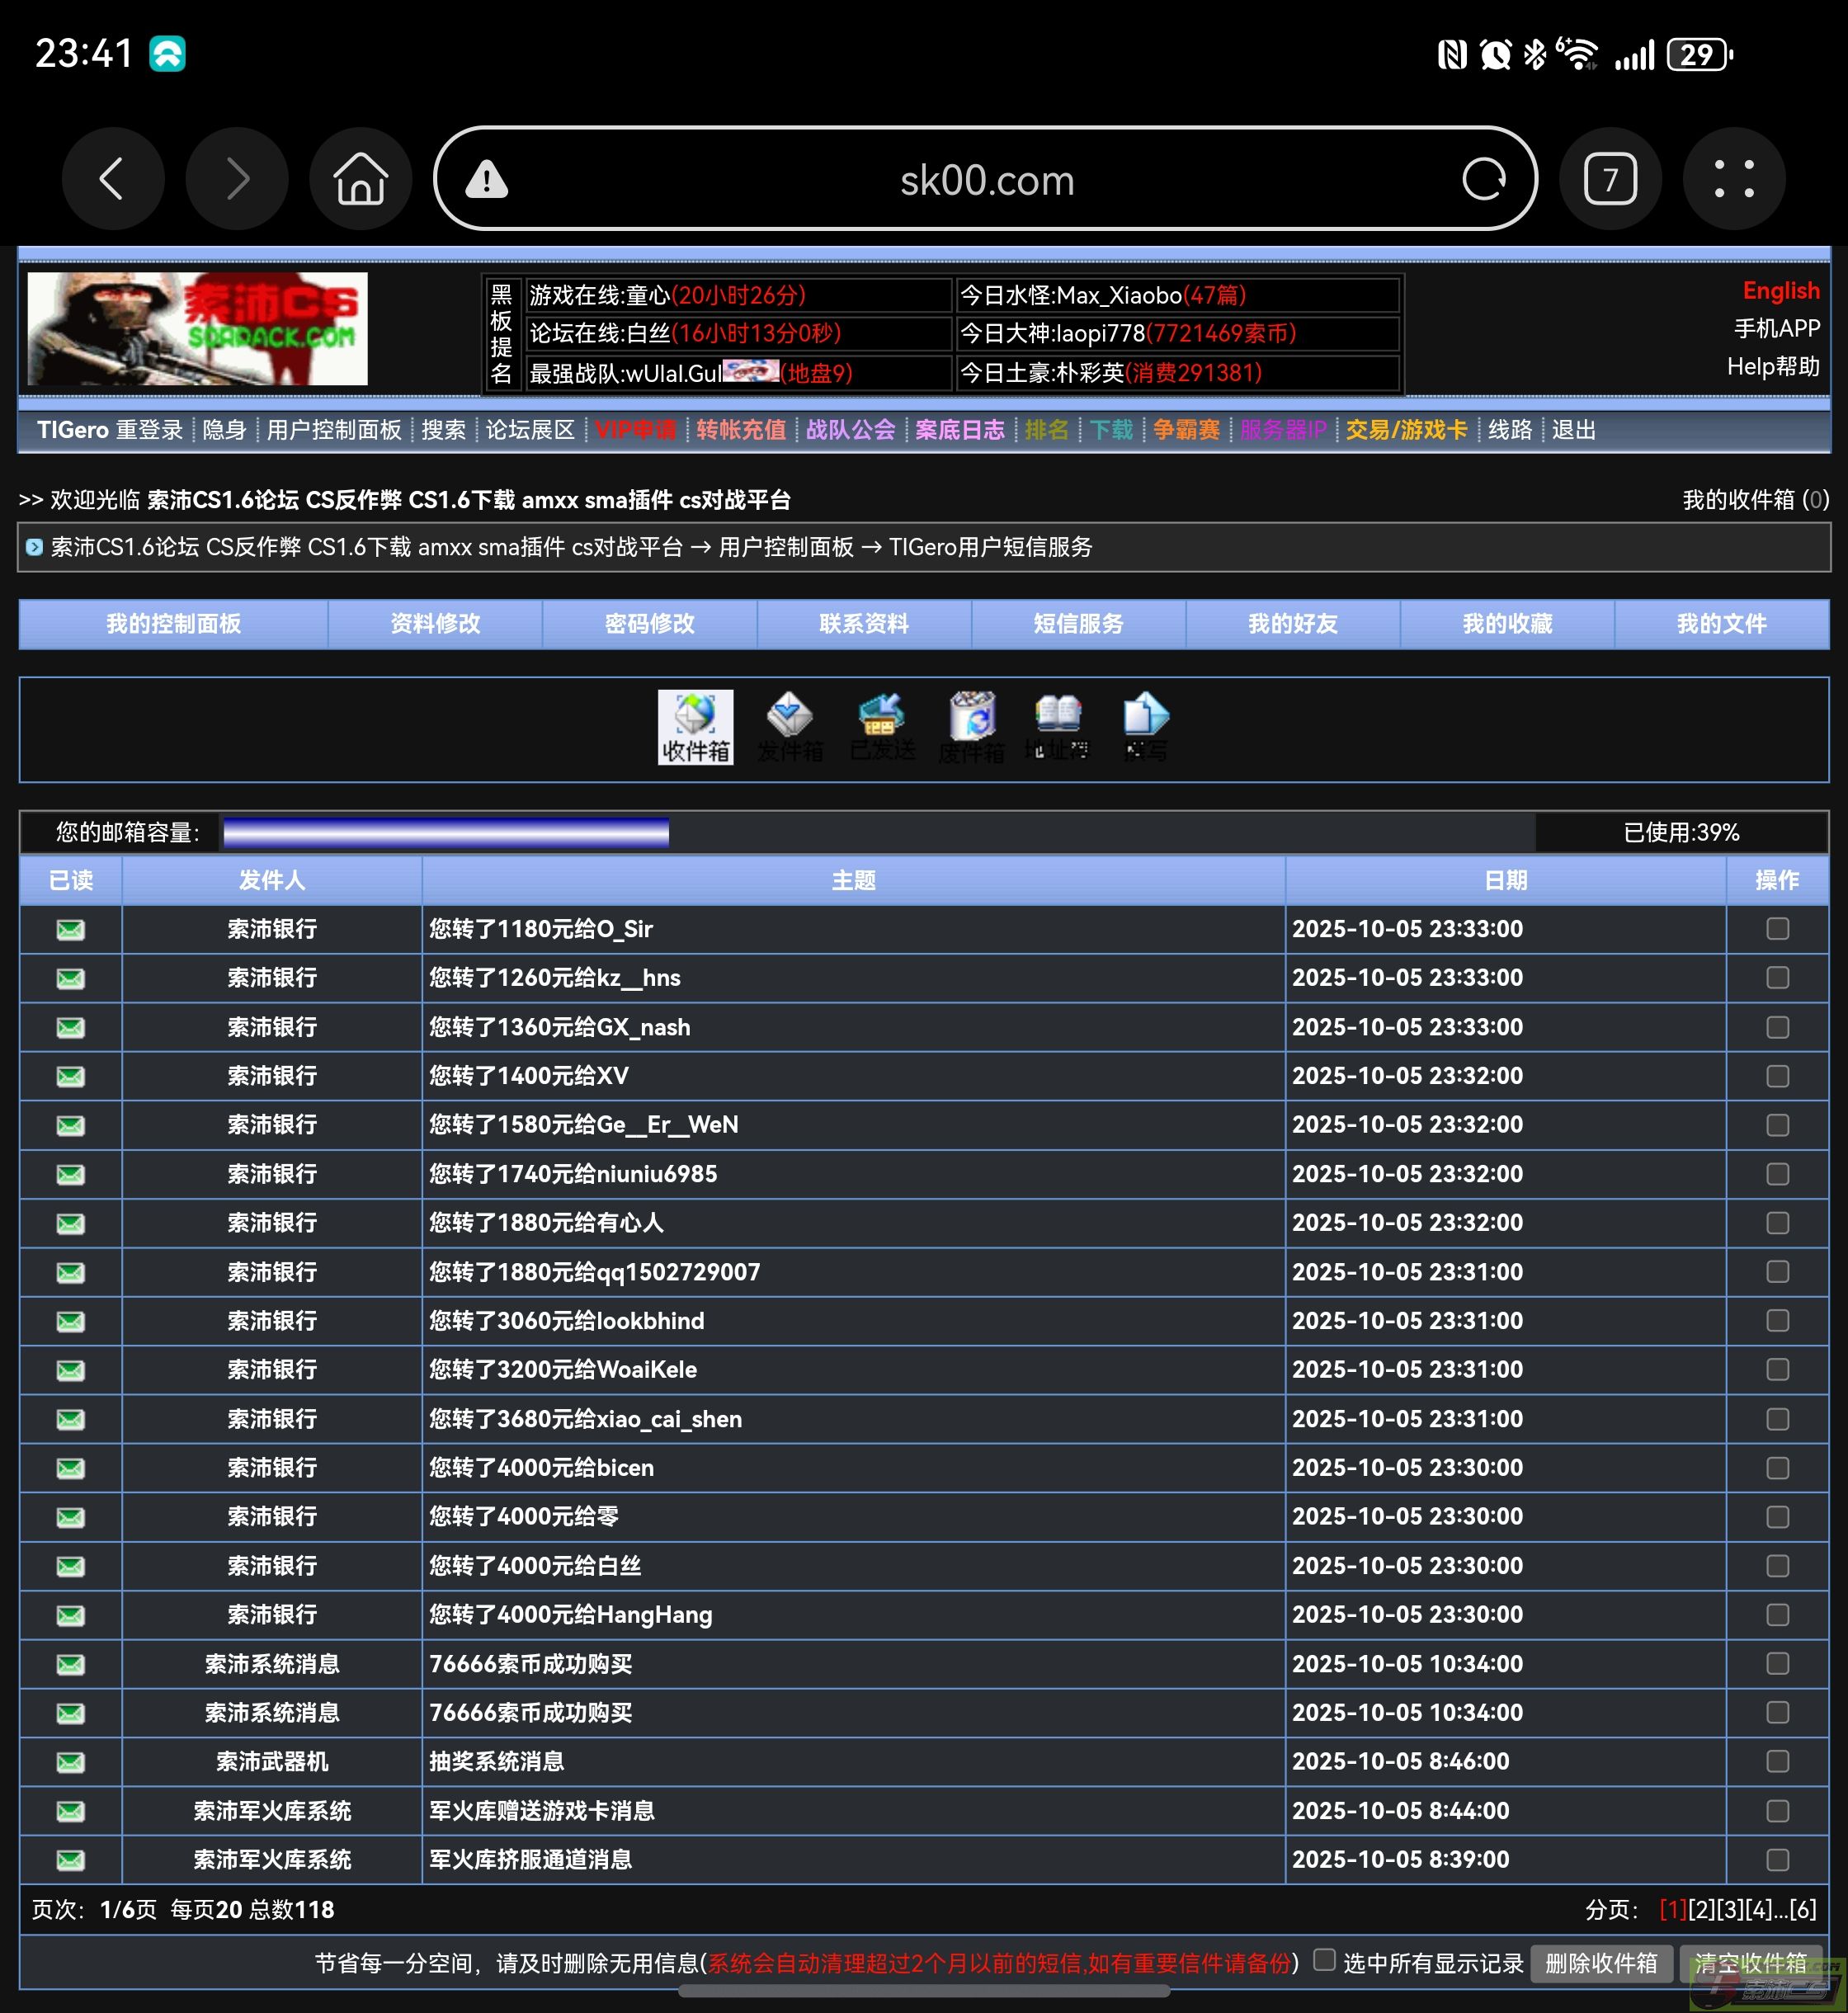Jump to last page [6] in pagination

pos(1803,1909)
